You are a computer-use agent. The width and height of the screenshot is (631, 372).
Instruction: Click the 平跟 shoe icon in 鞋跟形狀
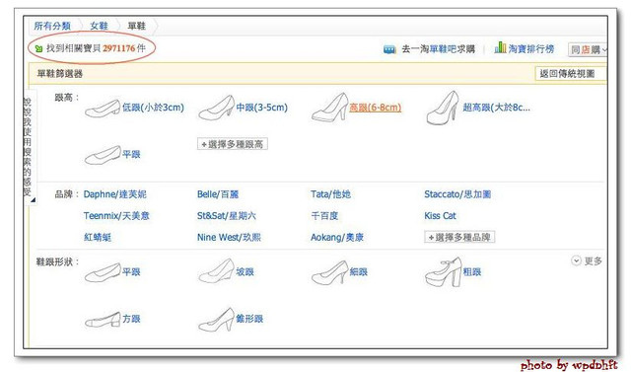(x=103, y=272)
